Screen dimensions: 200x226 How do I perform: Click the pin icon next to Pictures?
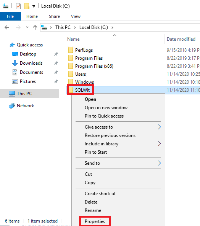[56, 81]
